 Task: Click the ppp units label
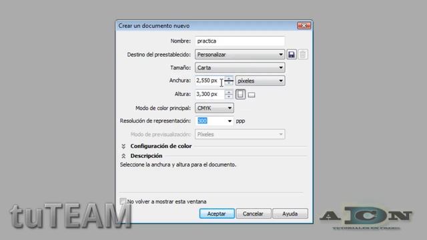pyautogui.click(x=240, y=121)
